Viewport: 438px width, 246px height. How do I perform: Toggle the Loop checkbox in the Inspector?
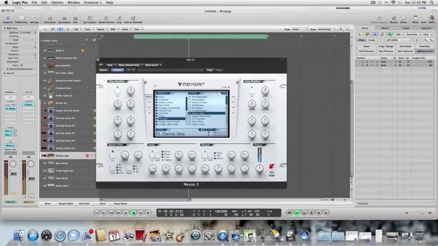22,39
